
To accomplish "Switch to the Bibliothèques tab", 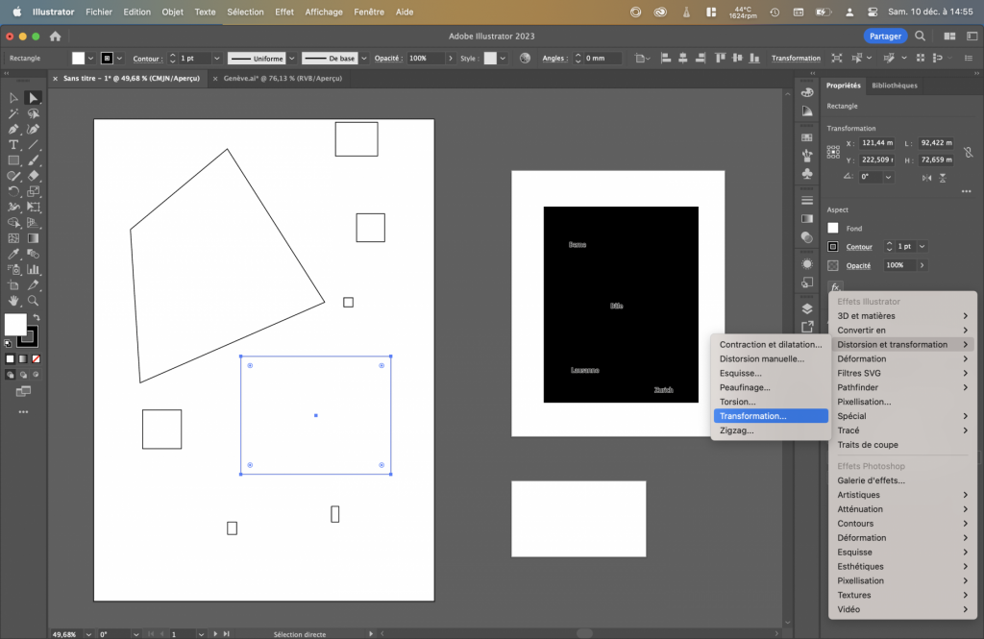I will click(x=894, y=86).
